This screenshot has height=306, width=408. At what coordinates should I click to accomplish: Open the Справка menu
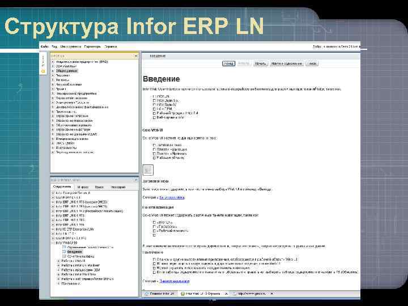pyautogui.click(x=110, y=46)
